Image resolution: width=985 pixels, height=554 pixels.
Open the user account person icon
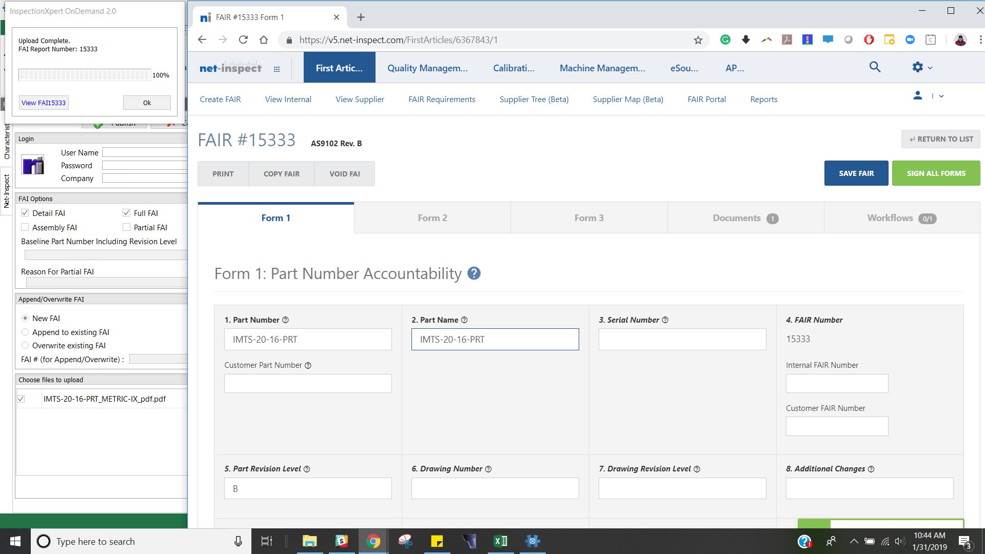click(x=918, y=96)
